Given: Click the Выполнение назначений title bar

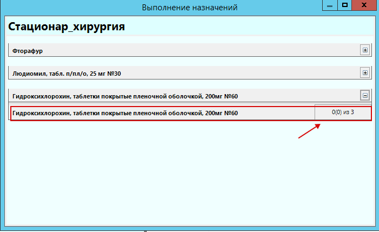Looking at the screenshot, I should [x=190, y=8].
